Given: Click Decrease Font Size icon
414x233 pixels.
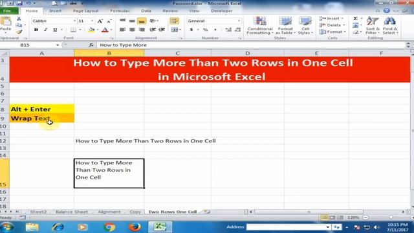Looking at the screenshot, I should pyautogui.click(x=109, y=21).
